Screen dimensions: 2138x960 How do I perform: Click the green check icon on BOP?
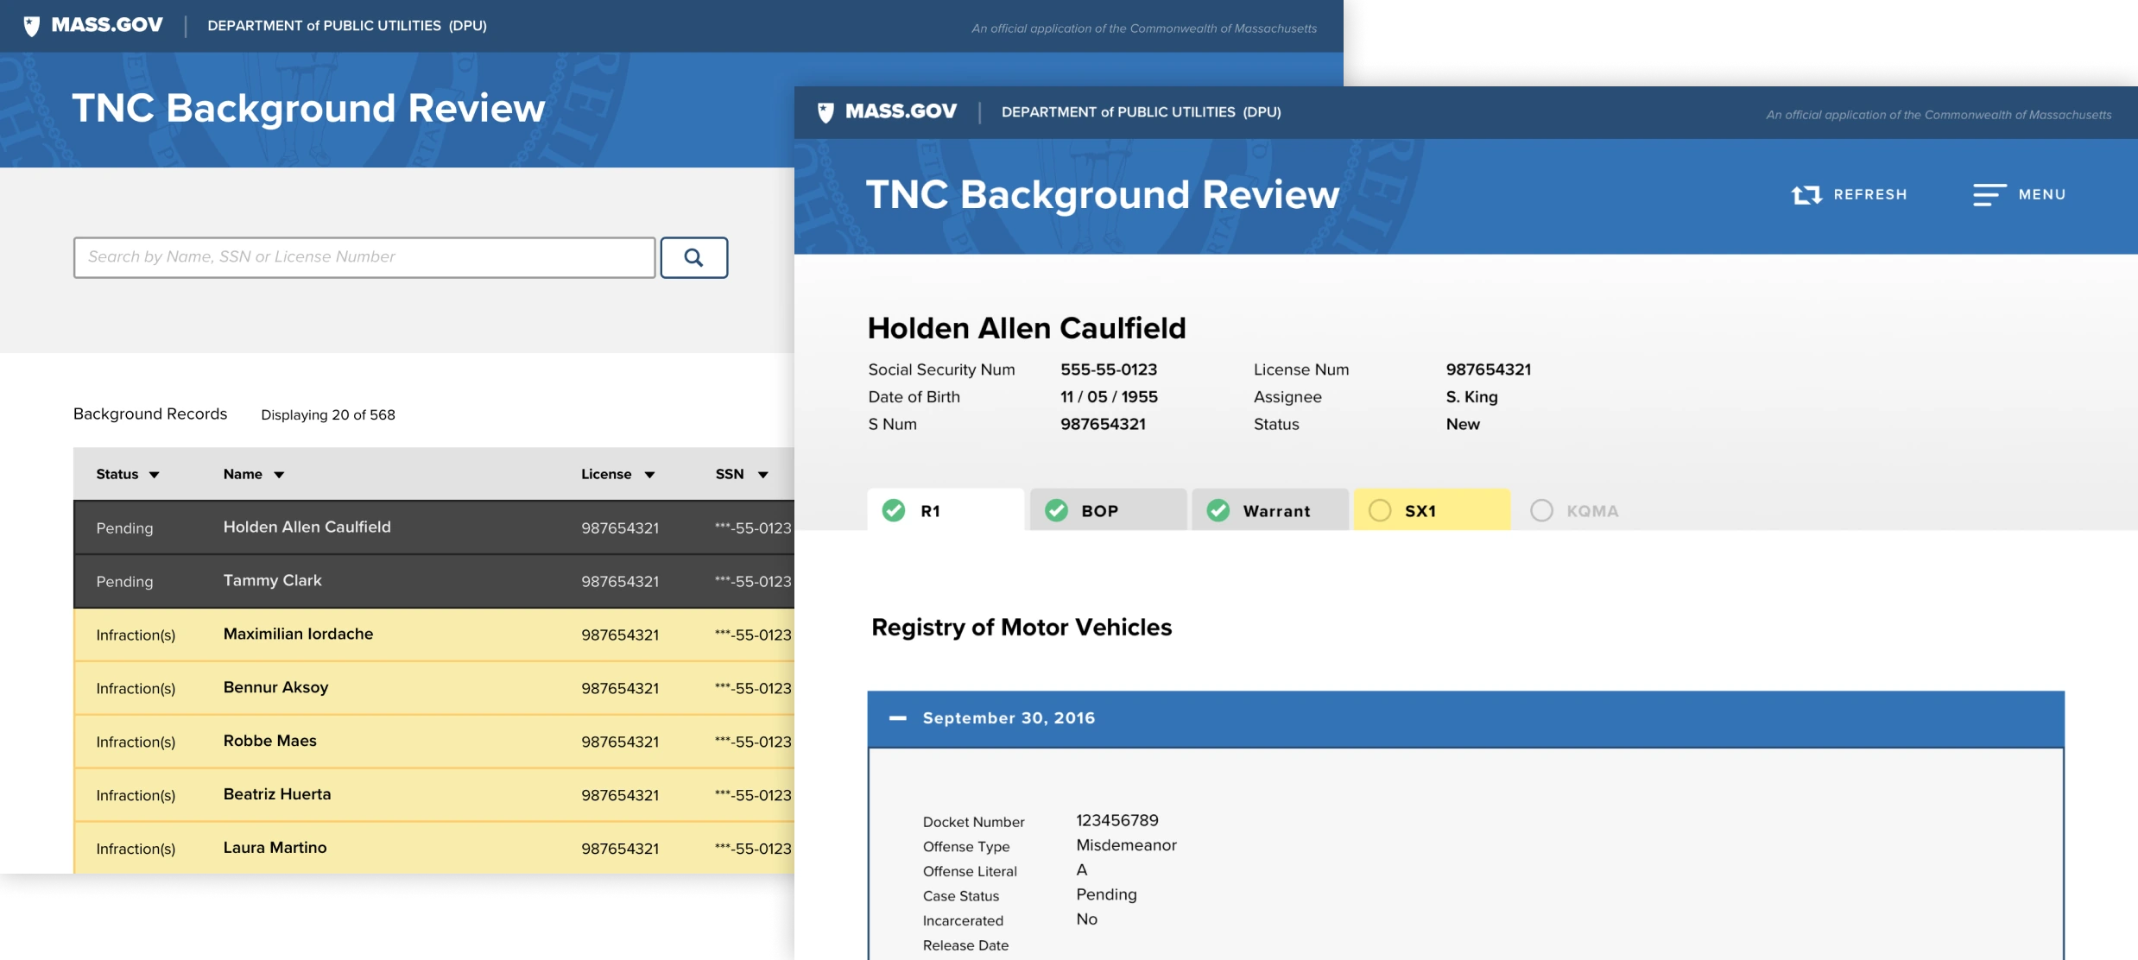click(x=1056, y=510)
